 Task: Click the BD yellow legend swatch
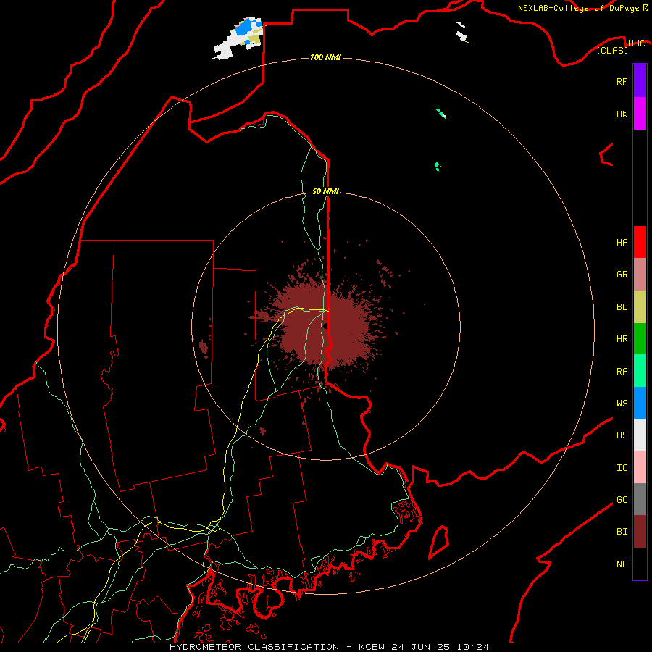coord(640,307)
